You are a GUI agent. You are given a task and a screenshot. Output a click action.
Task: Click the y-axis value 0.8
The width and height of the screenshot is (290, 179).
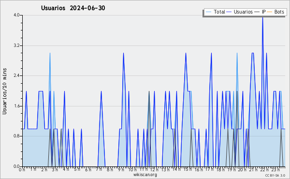pyautogui.click(x=16, y=136)
